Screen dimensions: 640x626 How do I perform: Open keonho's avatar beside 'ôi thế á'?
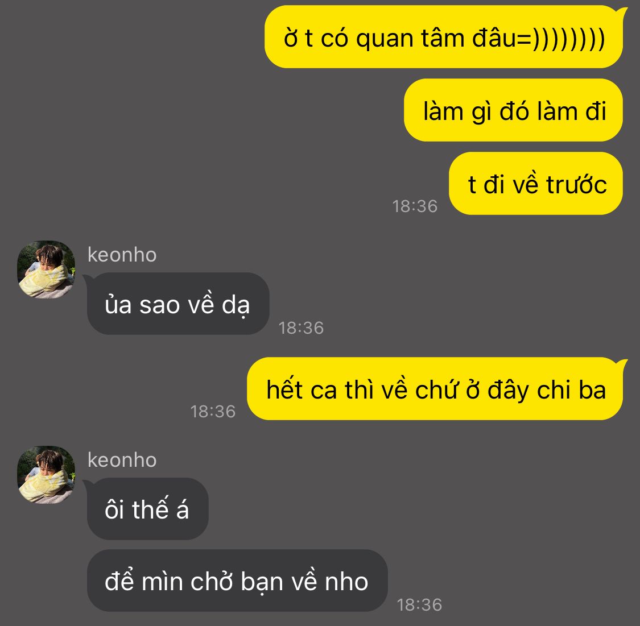[x=46, y=475]
